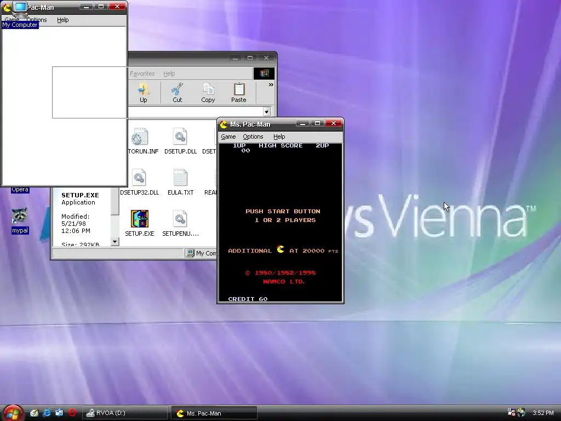Minimize the Ms. Pac-Man window
The image size is (561, 421).
pyautogui.click(x=302, y=123)
